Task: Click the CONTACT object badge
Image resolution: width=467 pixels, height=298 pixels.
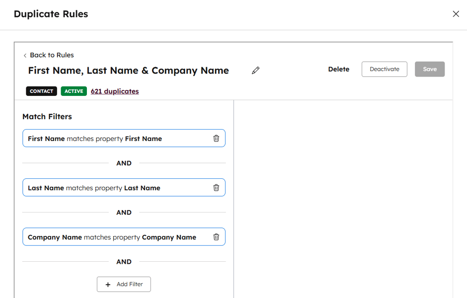Action: (41, 91)
